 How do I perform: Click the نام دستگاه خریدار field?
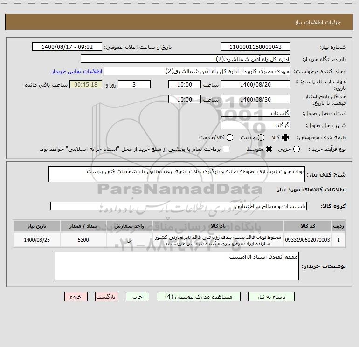coord(186,59)
